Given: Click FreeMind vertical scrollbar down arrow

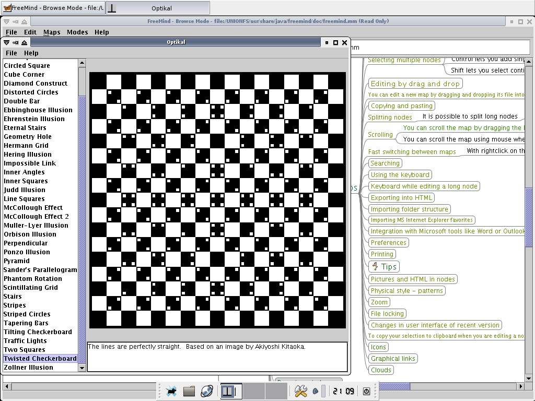Looking at the screenshot, I should point(529,378).
